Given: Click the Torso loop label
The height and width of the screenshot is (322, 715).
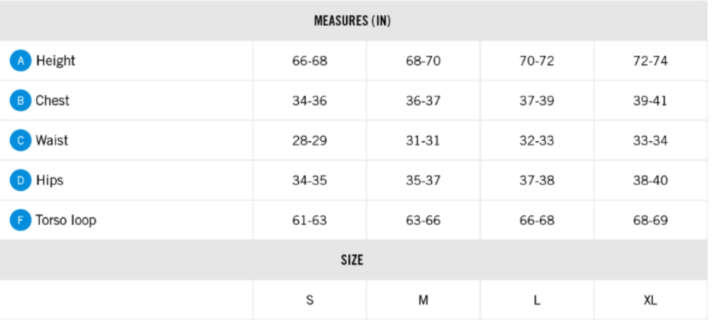Looking at the screenshot, I should 65,220.
